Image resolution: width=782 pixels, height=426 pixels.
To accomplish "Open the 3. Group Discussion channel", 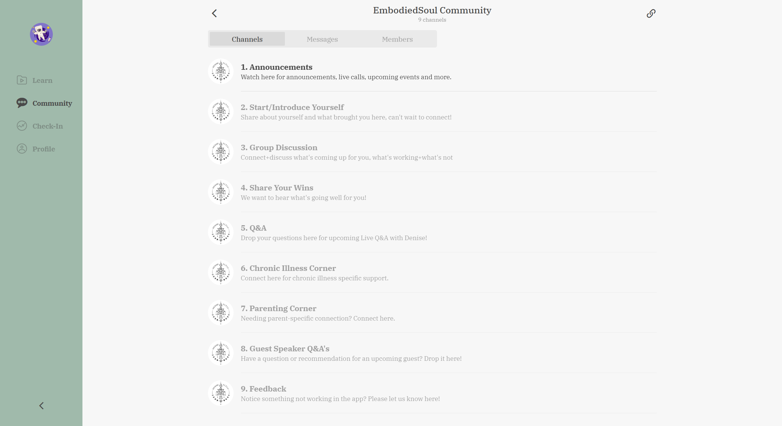I will pyautogui.click(x=432, y=152).
